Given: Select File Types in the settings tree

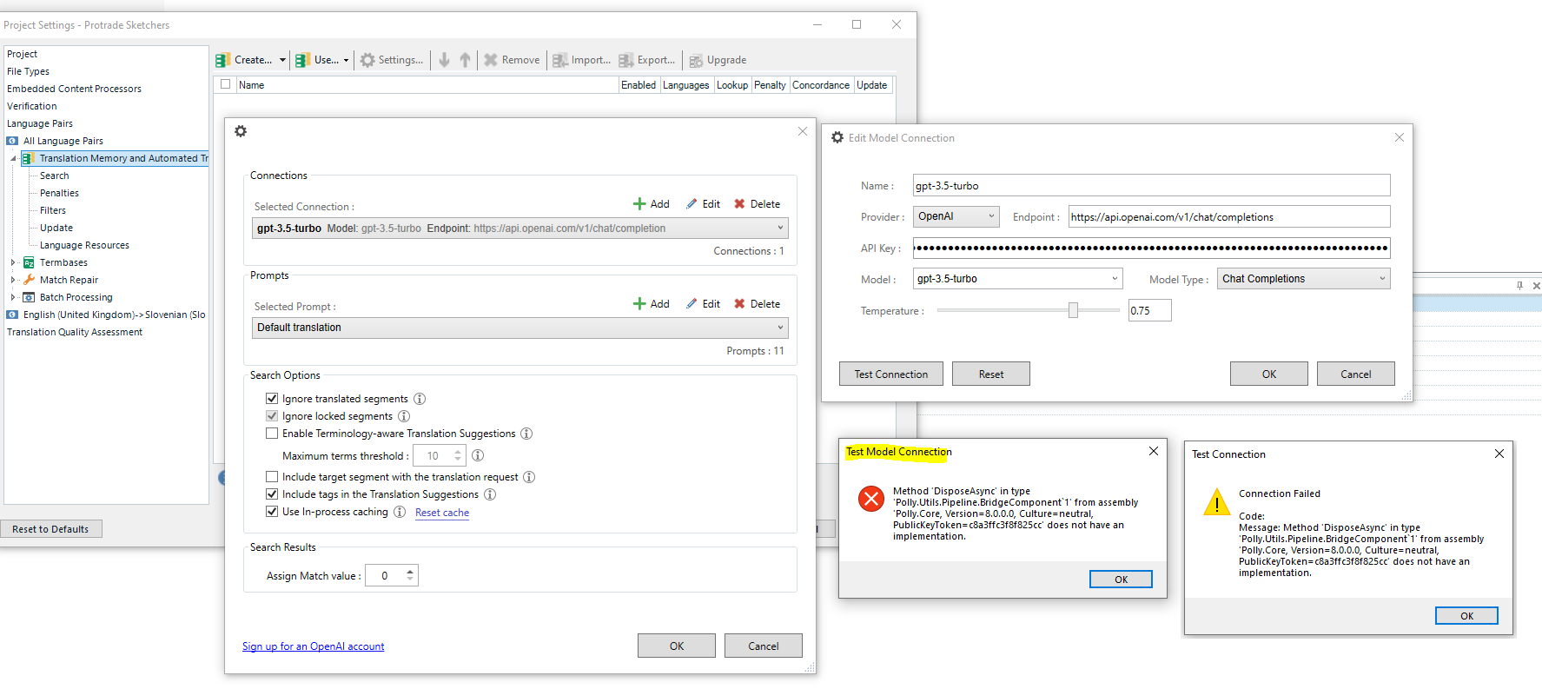Looking at the screenshot, I should pos(28,71).
